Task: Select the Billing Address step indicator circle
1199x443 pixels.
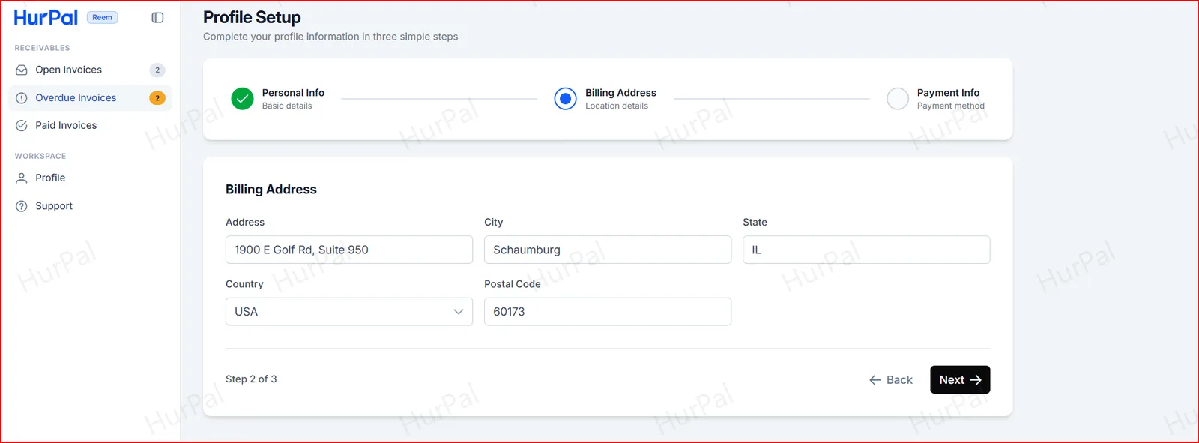Action: 566,99
